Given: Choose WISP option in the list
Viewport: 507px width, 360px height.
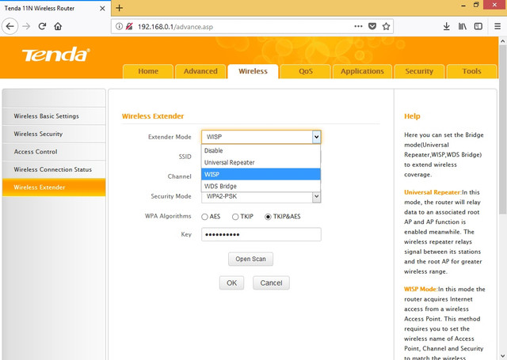Looking at the screenshot, I should [261, 174].
